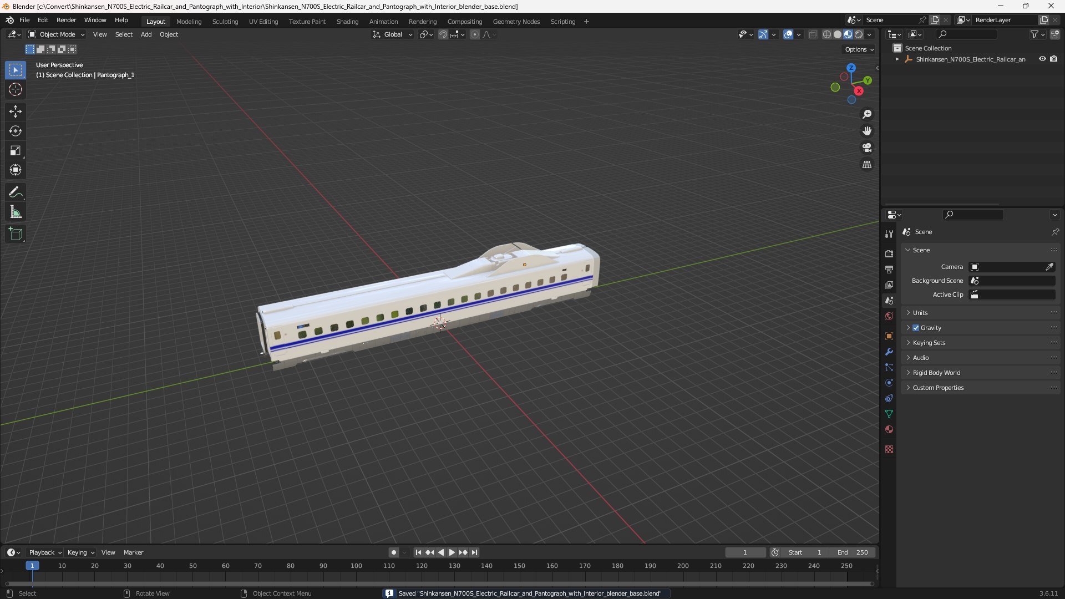Activate the Rotate tool
This screenshot has height=599, width=1065.
tap(16, 131)
